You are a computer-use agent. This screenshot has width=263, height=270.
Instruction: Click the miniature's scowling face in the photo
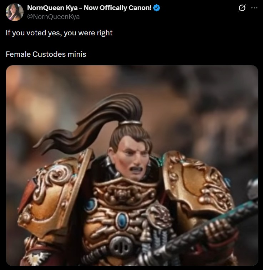coord(132,159)
